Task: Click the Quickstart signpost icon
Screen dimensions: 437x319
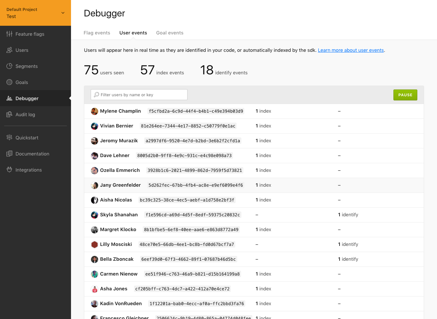Action: (x=9, y=137)
